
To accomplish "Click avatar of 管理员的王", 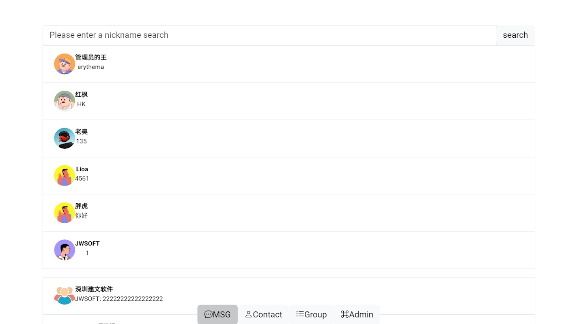I will click(65, 64).
